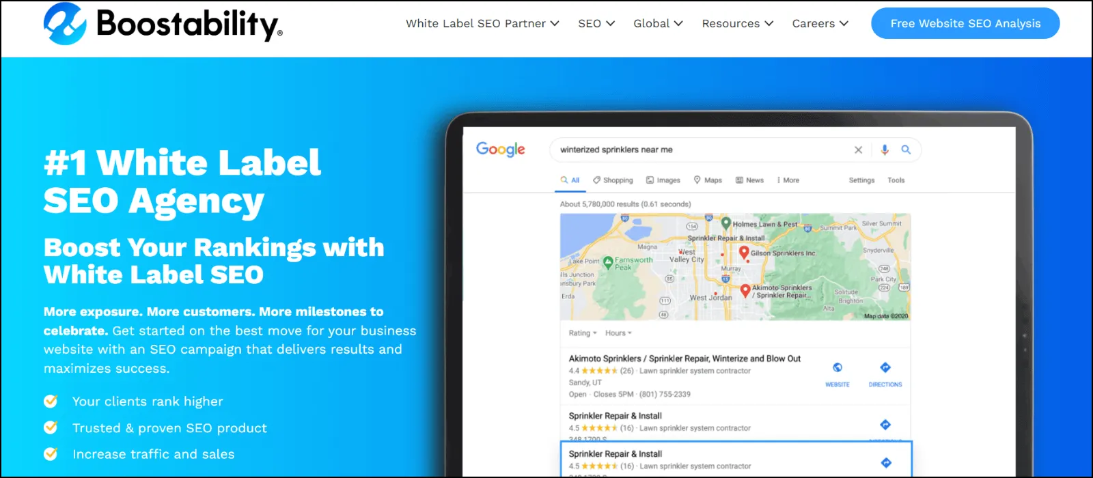Click the Boost Your Rankings with White Label SEO subheading
1093x478 pixels.
click(214, 261)
